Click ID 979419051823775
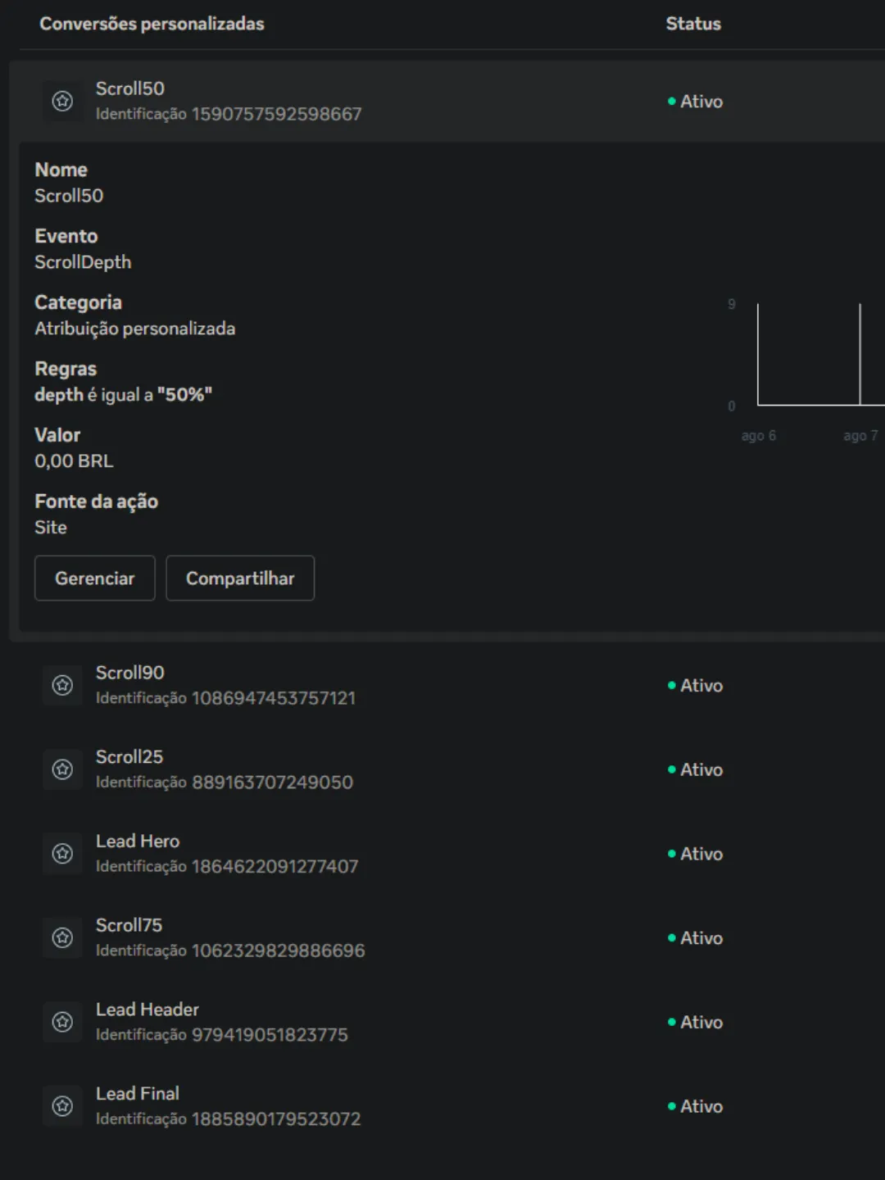This screenshot has width=885, height=1180. (x=270, y=1035)
